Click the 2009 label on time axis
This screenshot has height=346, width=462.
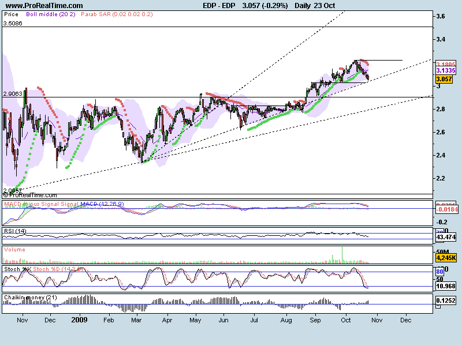(79, 318)
